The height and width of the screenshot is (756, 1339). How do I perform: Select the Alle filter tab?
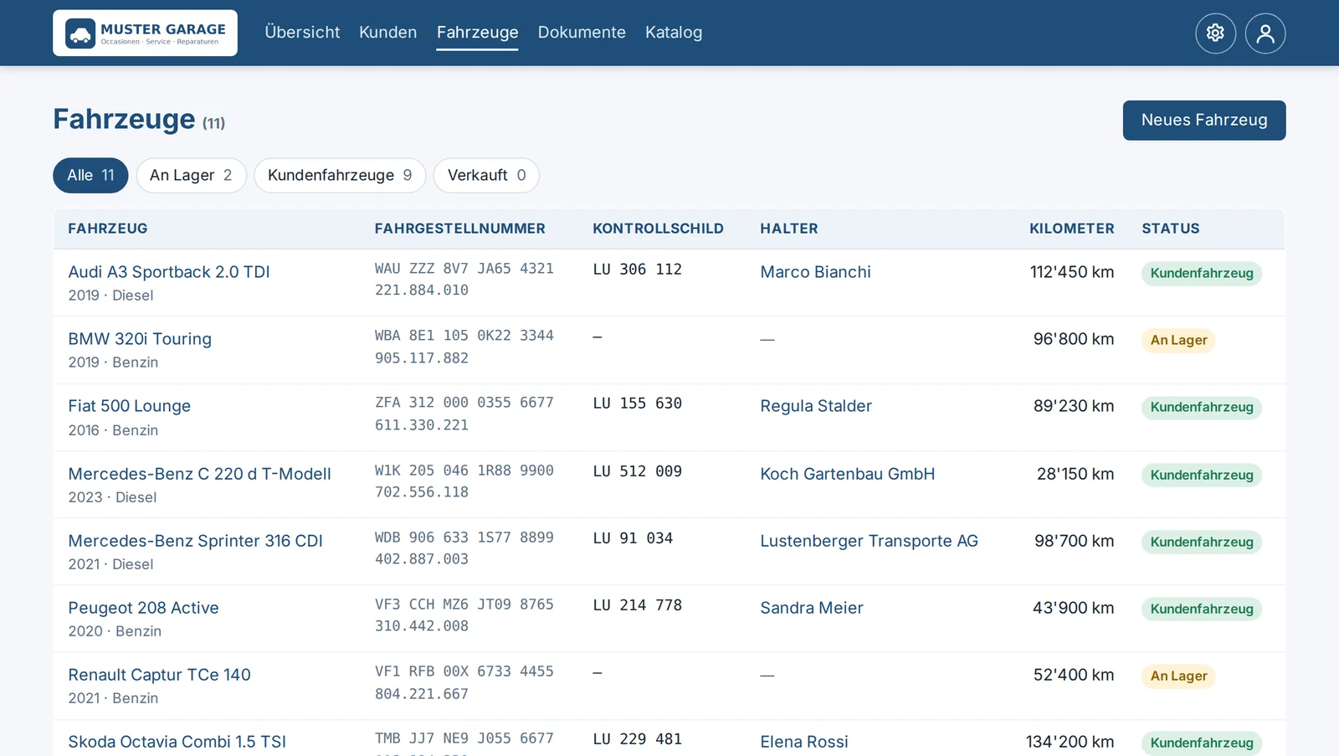pyautogui.click(x=90, y=175)
